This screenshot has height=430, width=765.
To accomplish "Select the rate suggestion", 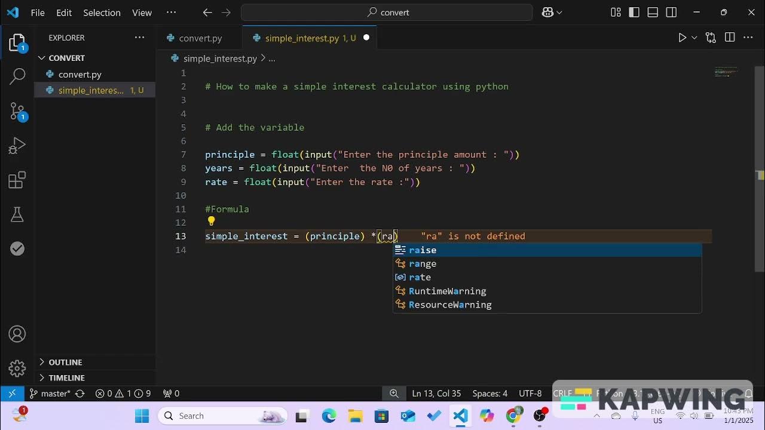I will click(547, 278).
